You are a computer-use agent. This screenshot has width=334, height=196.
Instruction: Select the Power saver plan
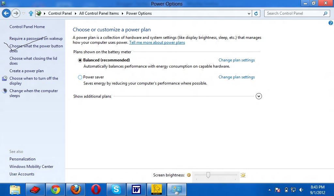[80, 77]
